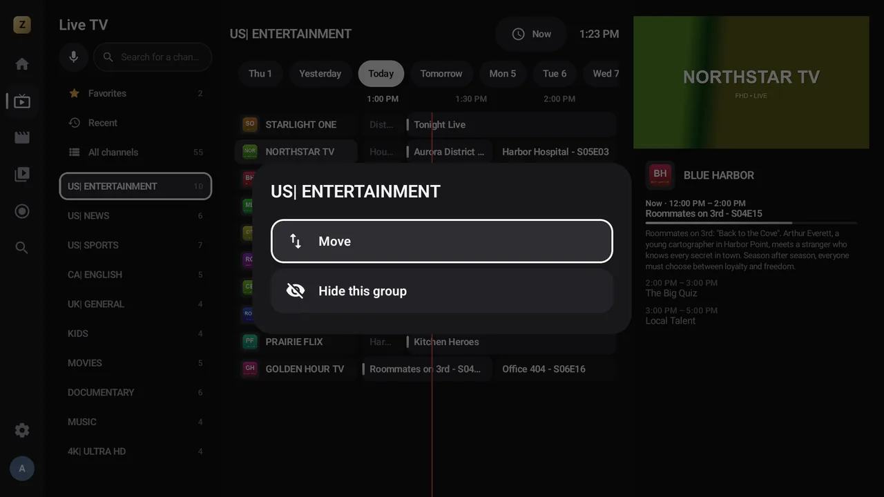
Task: Click the PRAIRIE FLIX channel logo
Action: [250, 341]
